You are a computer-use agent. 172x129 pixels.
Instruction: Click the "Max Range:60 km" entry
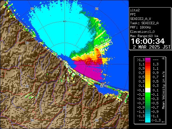point(144,36)
